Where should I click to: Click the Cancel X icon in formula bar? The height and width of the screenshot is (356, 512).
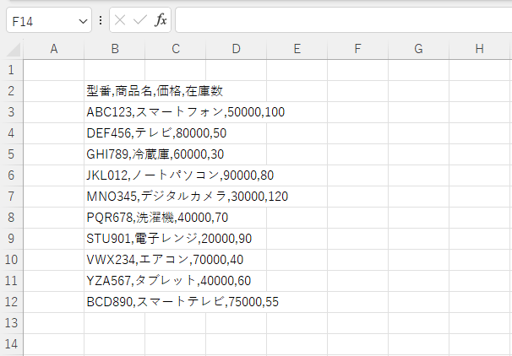[120, 20]
